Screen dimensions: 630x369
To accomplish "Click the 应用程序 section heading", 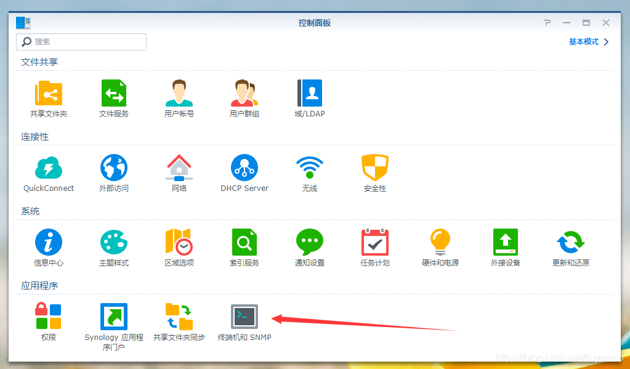I will pos(39,285).
